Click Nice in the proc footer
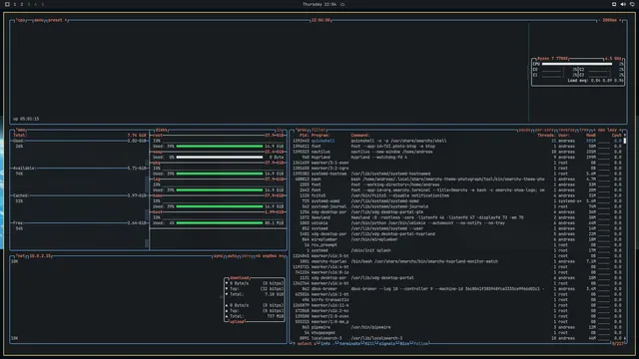The height and width of the screenshot is (359, 639). 403,343
